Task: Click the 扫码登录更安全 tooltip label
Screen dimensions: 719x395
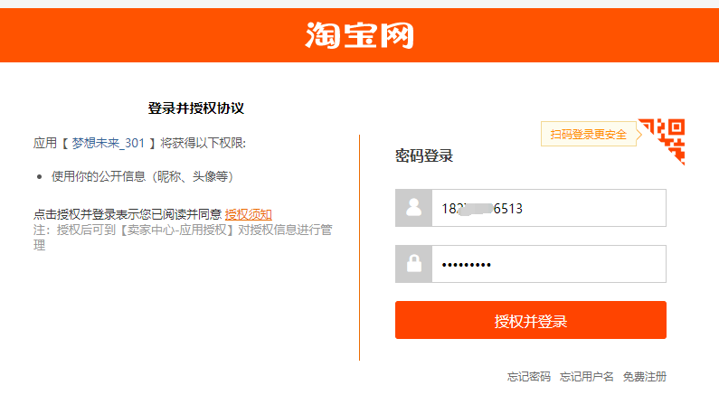Action: 589,134
